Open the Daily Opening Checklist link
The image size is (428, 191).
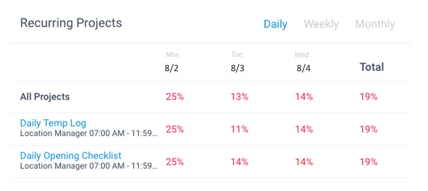[71, 155]
